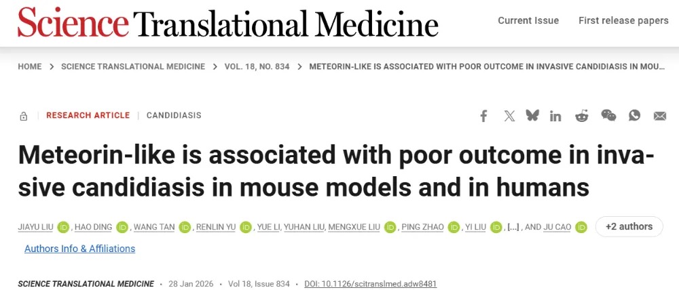Share article on Reddit

(x=582, y=116)
